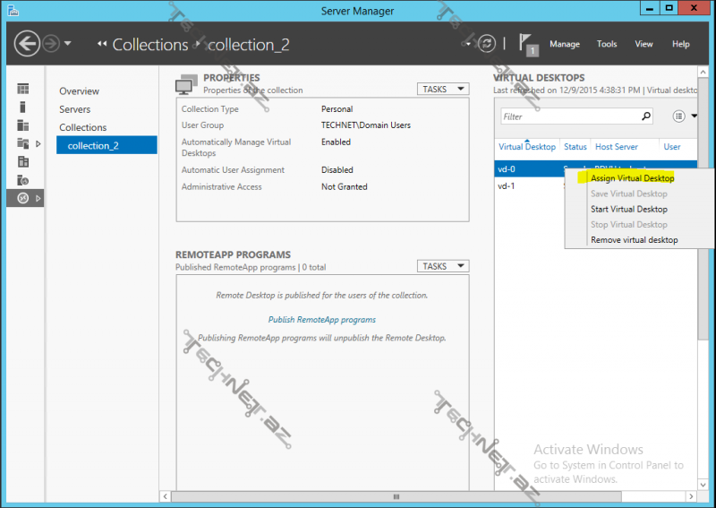
Task: Open navigation history dropdown arrow
Action: tap(68, 44)
